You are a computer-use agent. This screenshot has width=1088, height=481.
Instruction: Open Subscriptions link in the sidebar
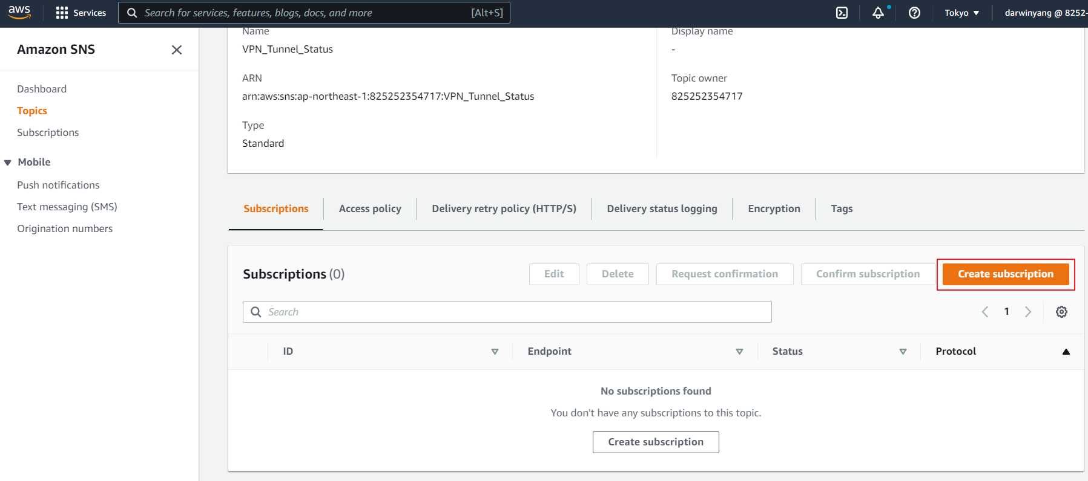coord(48,132)
